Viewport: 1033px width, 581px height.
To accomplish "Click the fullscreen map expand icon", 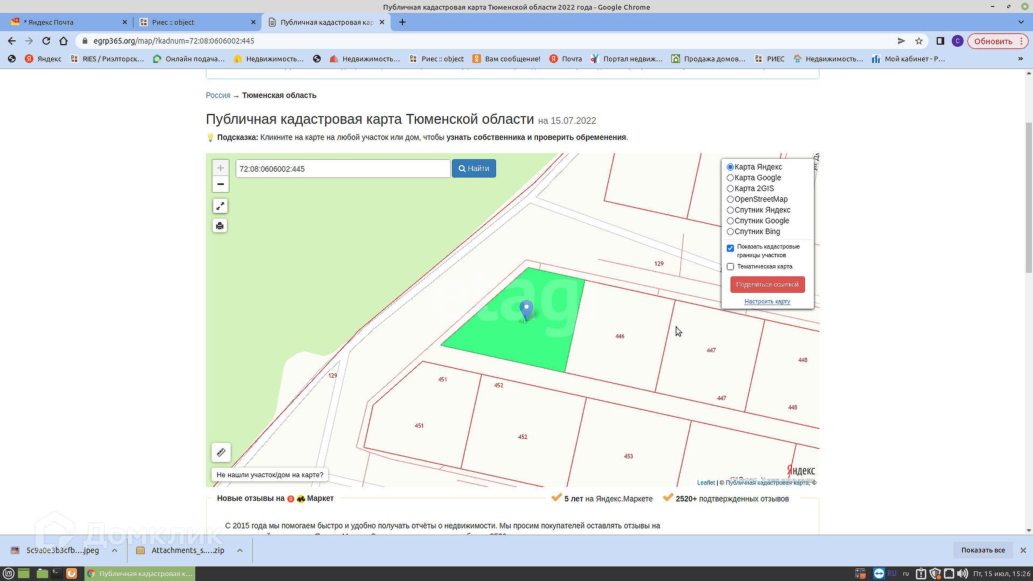I will (220, 206).
